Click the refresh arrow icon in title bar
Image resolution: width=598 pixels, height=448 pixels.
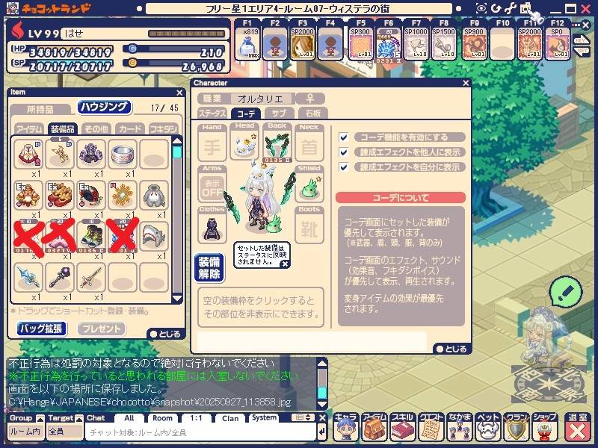pyautogui.click(x=496, y=8)
